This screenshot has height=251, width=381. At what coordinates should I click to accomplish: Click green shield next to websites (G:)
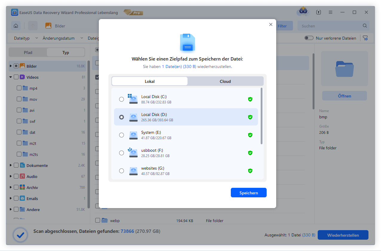coord(250,171)
